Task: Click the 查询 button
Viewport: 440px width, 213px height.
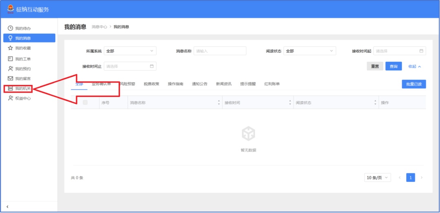Action: tap(394, 67)
